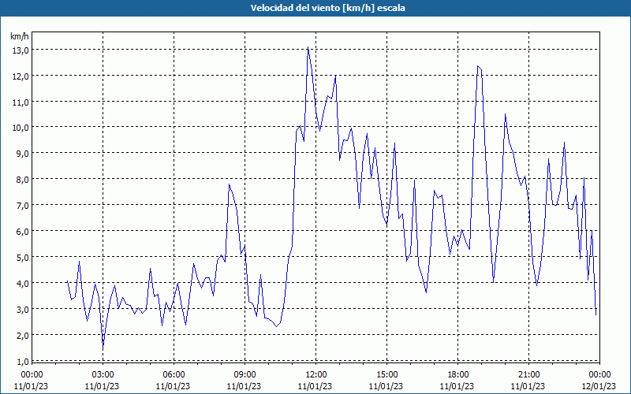631x394 pixels.
Task: Click the 12,0 y-axis label
Action: 21,76
